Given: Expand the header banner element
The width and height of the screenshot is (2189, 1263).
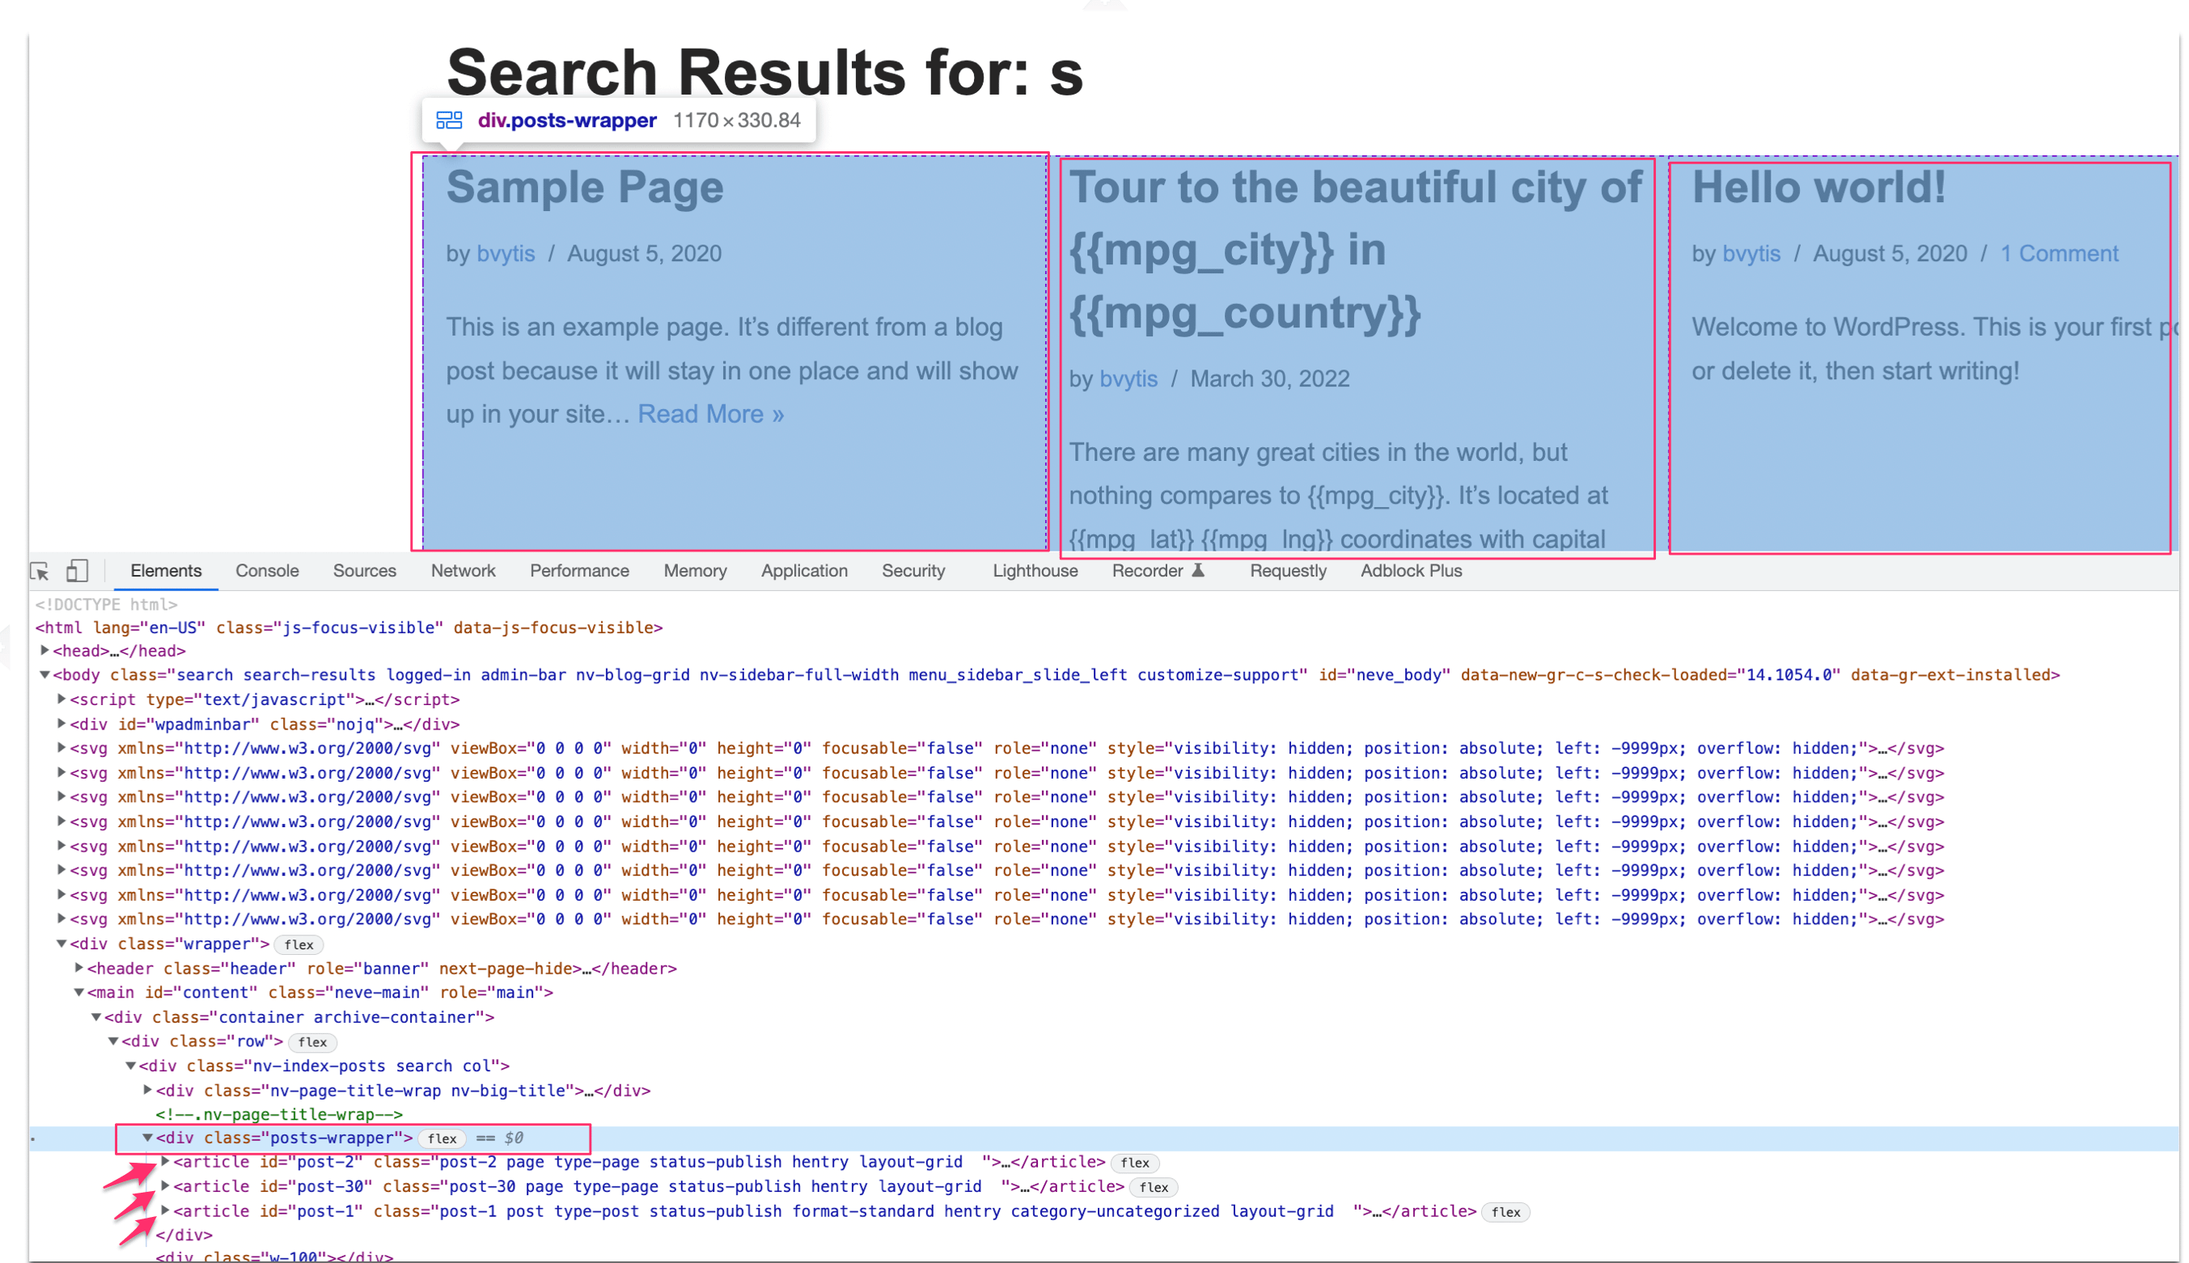Looking at the screenshot, I should coord(79,968).
